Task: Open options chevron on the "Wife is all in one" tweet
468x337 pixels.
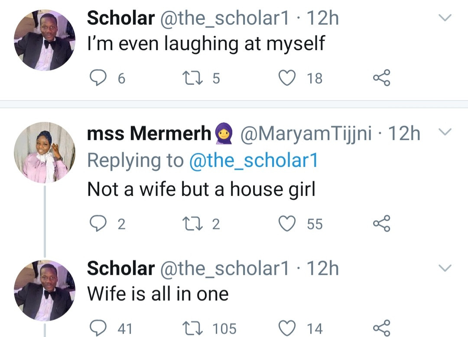Action: 445,269
